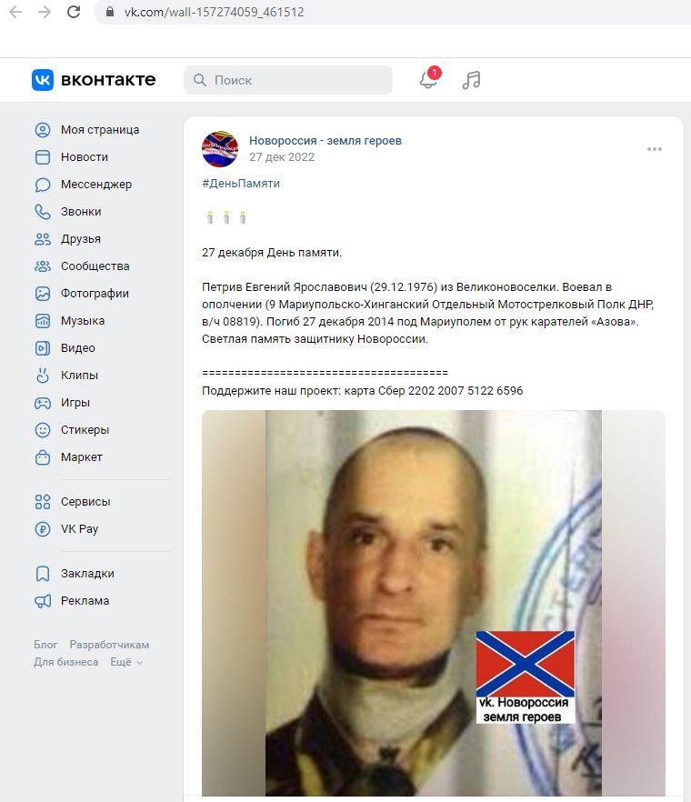Reload page with browser refresh icon

(74, 12)
